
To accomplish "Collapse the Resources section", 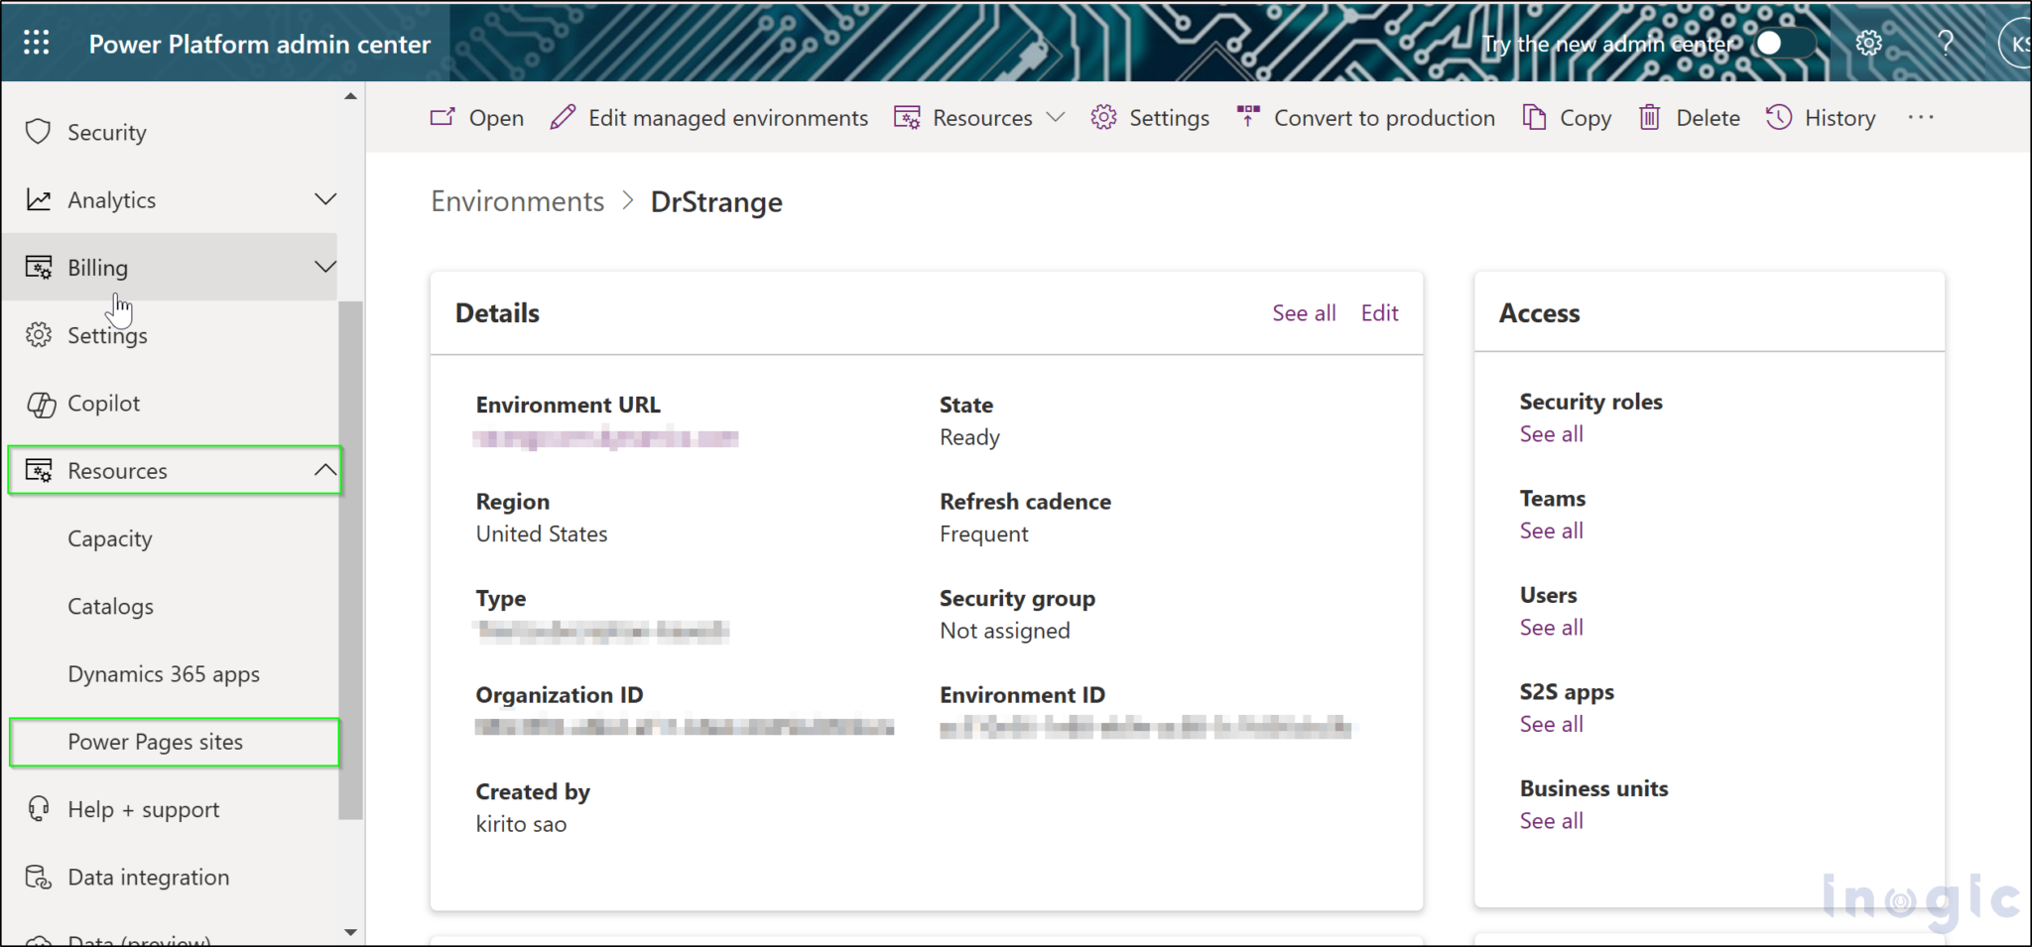I will pos(325,469).
